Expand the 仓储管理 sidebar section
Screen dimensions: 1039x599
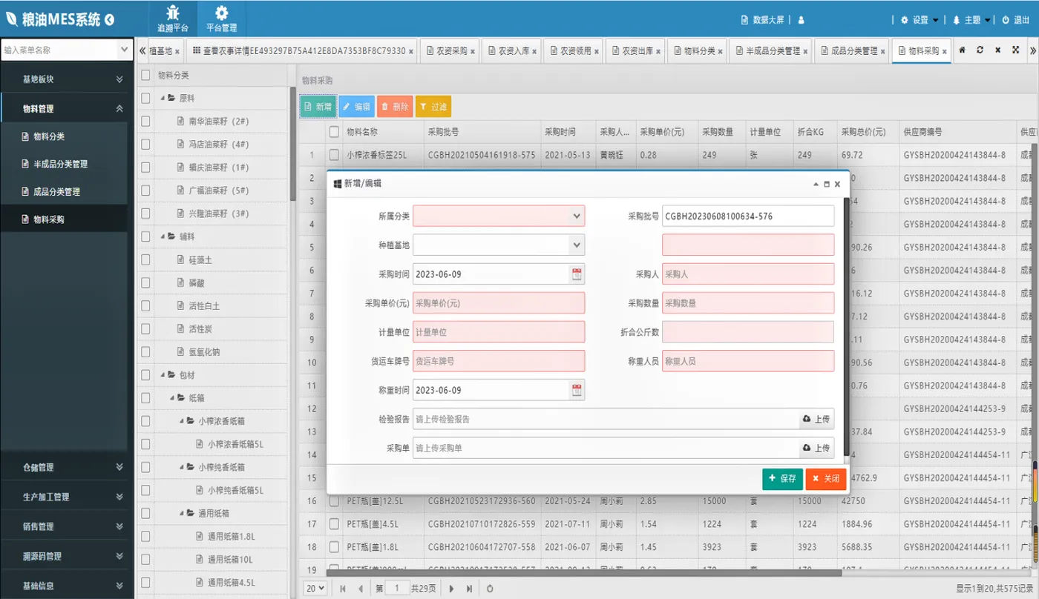(67, 467)
